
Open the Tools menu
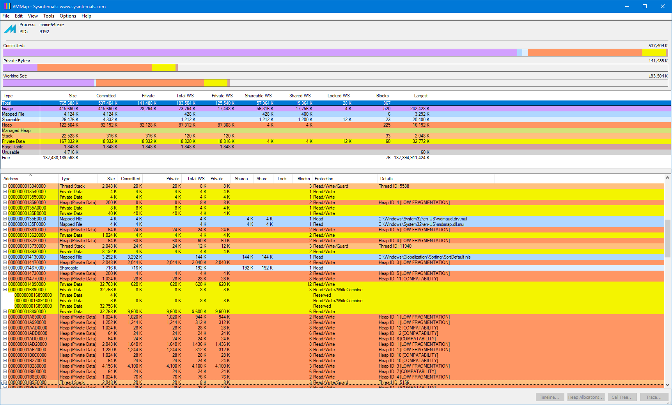pyautogui.click(x=48, y=16)
